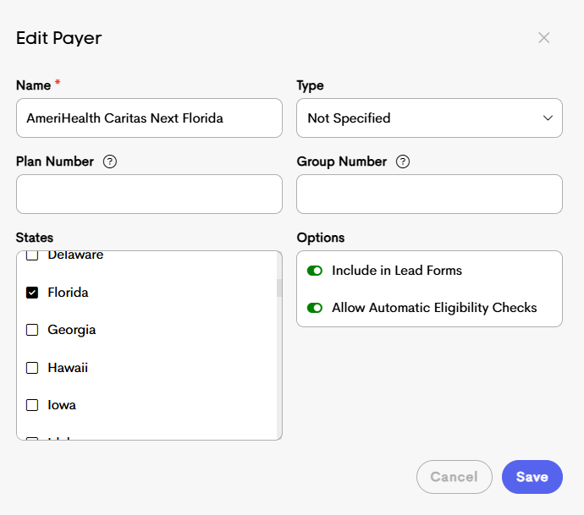Click the Group Number help icon
Image resolution: width=584 pixels, height=515 pixels.
tap(403, 162)
